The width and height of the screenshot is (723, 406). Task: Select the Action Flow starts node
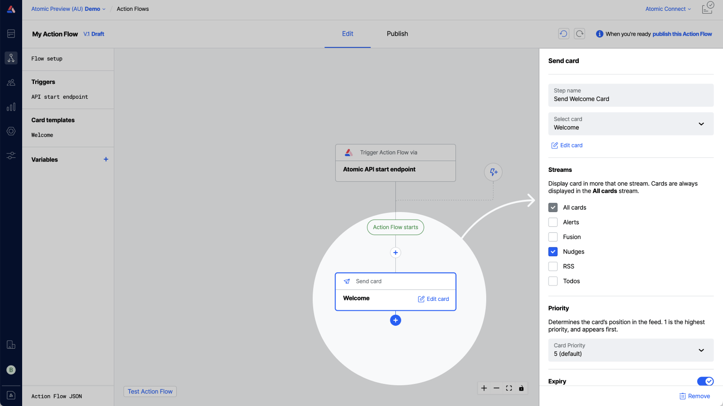(x=395, y=227)
